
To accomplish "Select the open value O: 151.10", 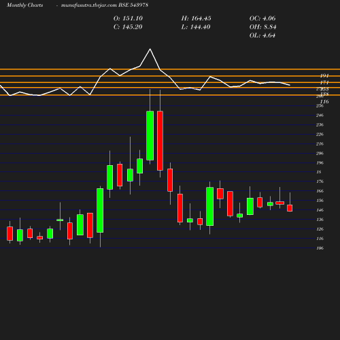I will [x=128, y=18].
